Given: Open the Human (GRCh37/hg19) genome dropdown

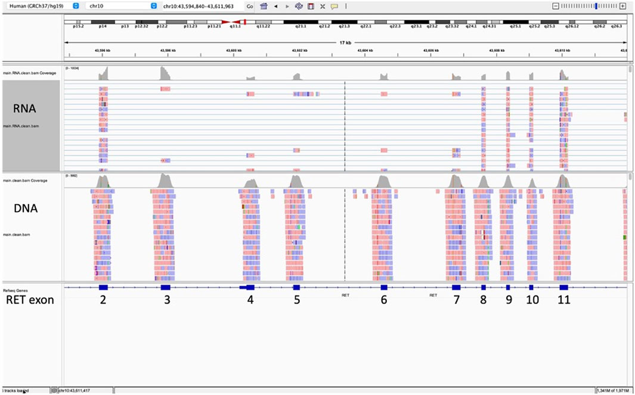Looking at the screenshot, I should coord(44,7).
